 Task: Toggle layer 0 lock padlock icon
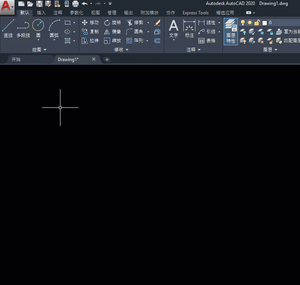tap(257, 23)
